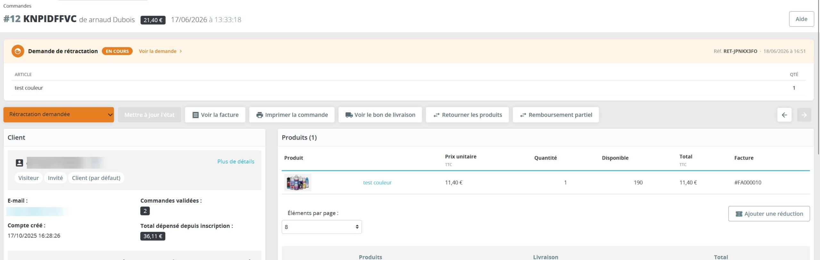Image resolution: width=820 pixels, height=260 pixels.
Task: Open the 'Voir la demande' link
Action: pos(160,51)
